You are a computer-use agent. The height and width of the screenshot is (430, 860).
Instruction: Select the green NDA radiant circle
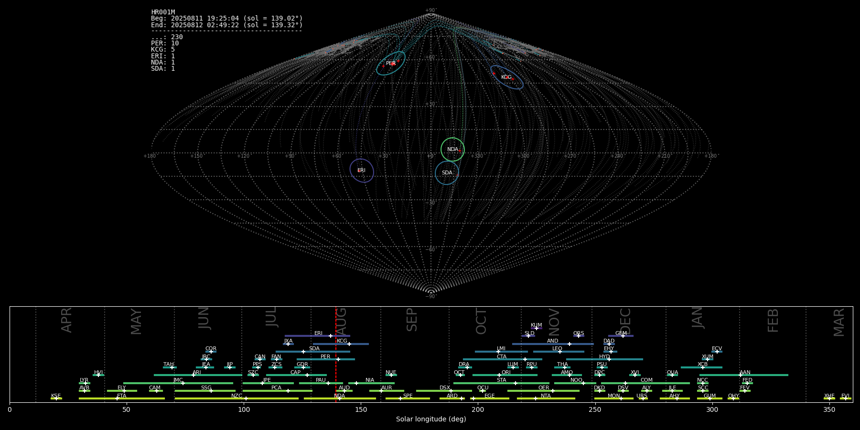[452, 150]
